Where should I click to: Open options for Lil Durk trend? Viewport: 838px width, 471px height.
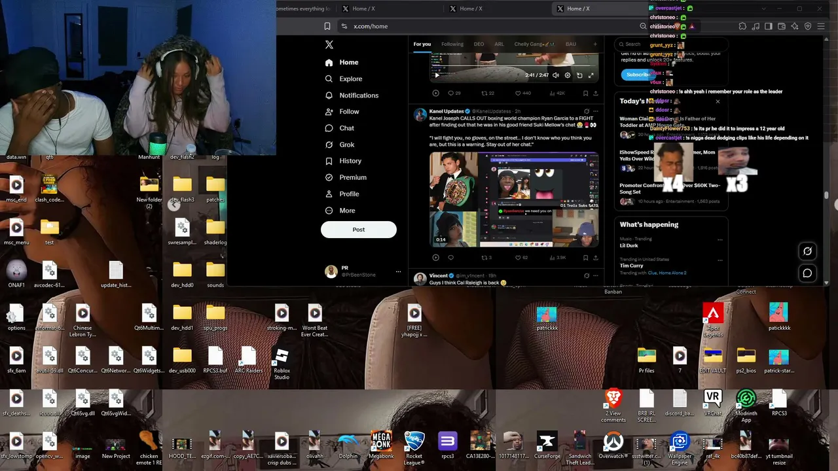[x=720, y=239]
